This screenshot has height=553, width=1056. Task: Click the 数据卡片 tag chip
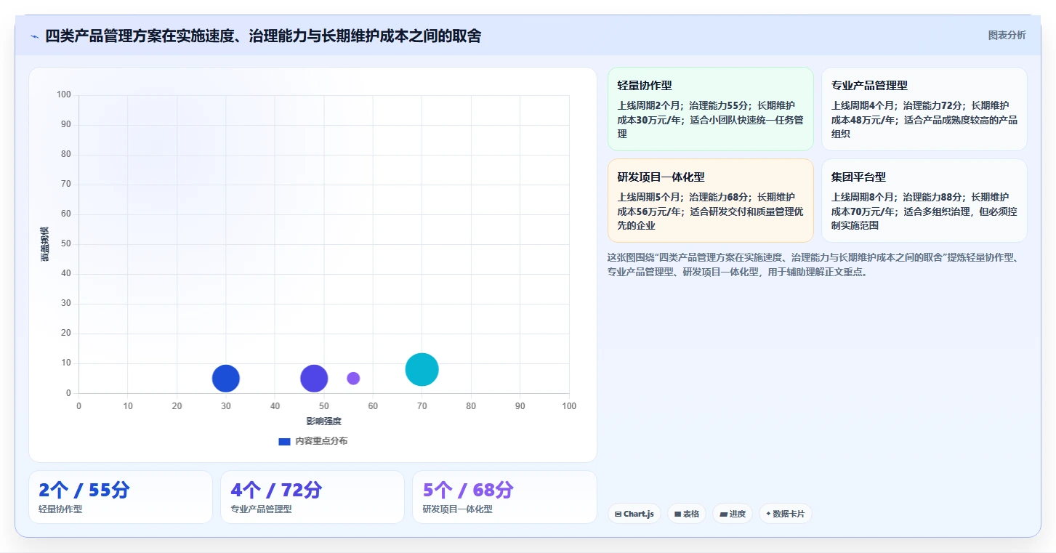[x=785, y=514]
